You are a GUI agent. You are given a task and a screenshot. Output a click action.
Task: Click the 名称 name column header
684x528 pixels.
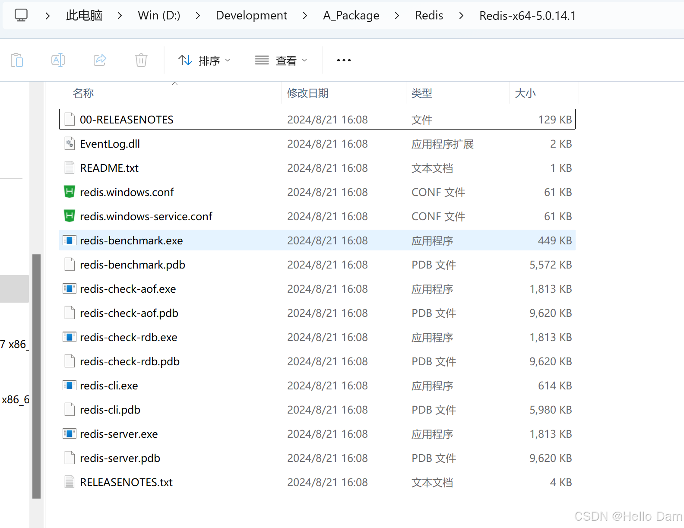pos(83,93)
